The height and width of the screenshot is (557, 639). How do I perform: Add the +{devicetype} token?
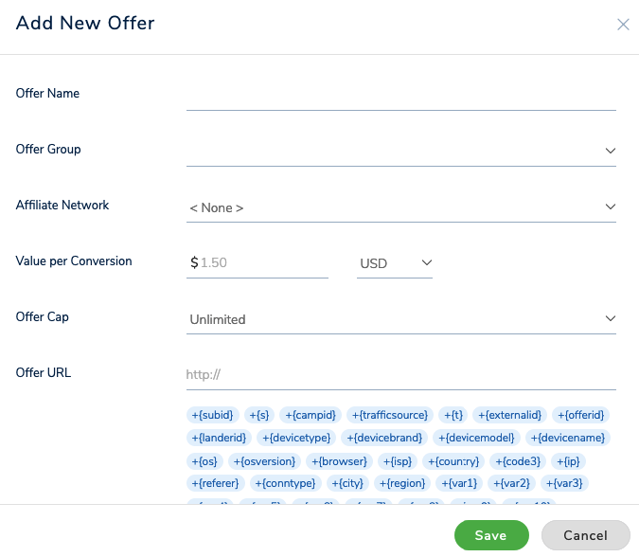click(x=296, y=438)
